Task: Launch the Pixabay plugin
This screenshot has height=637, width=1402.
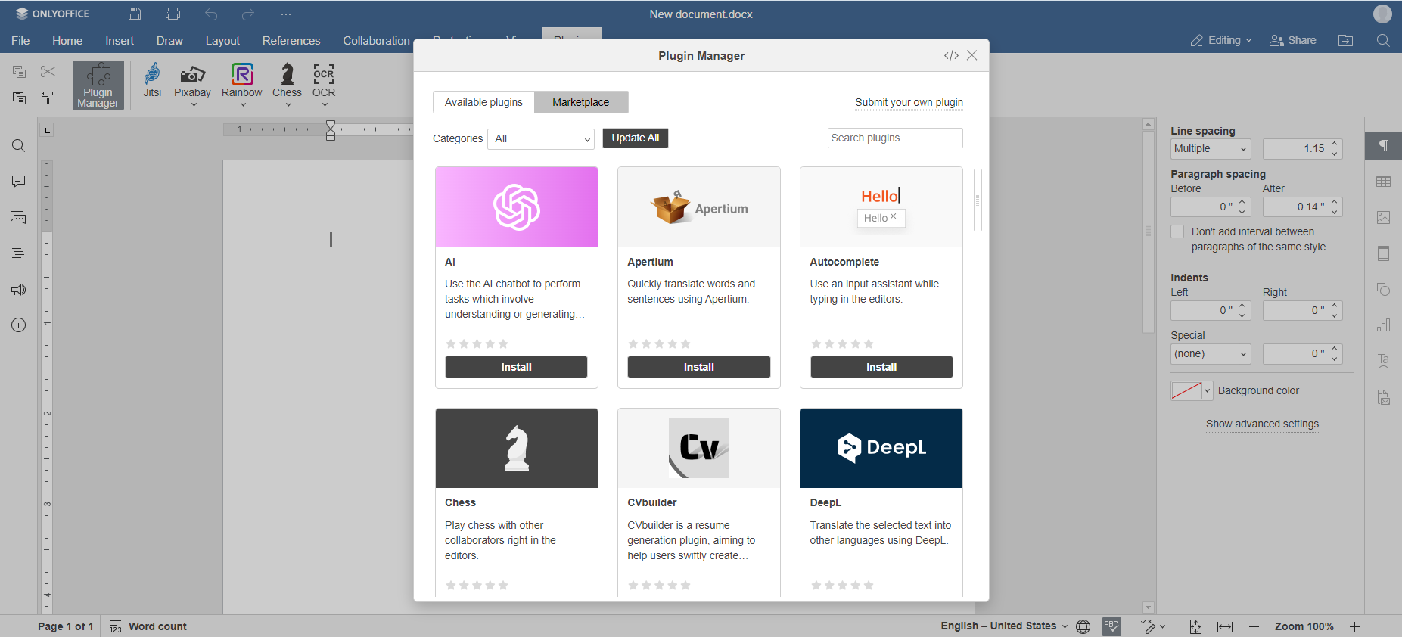Action: tap(192, 81)
